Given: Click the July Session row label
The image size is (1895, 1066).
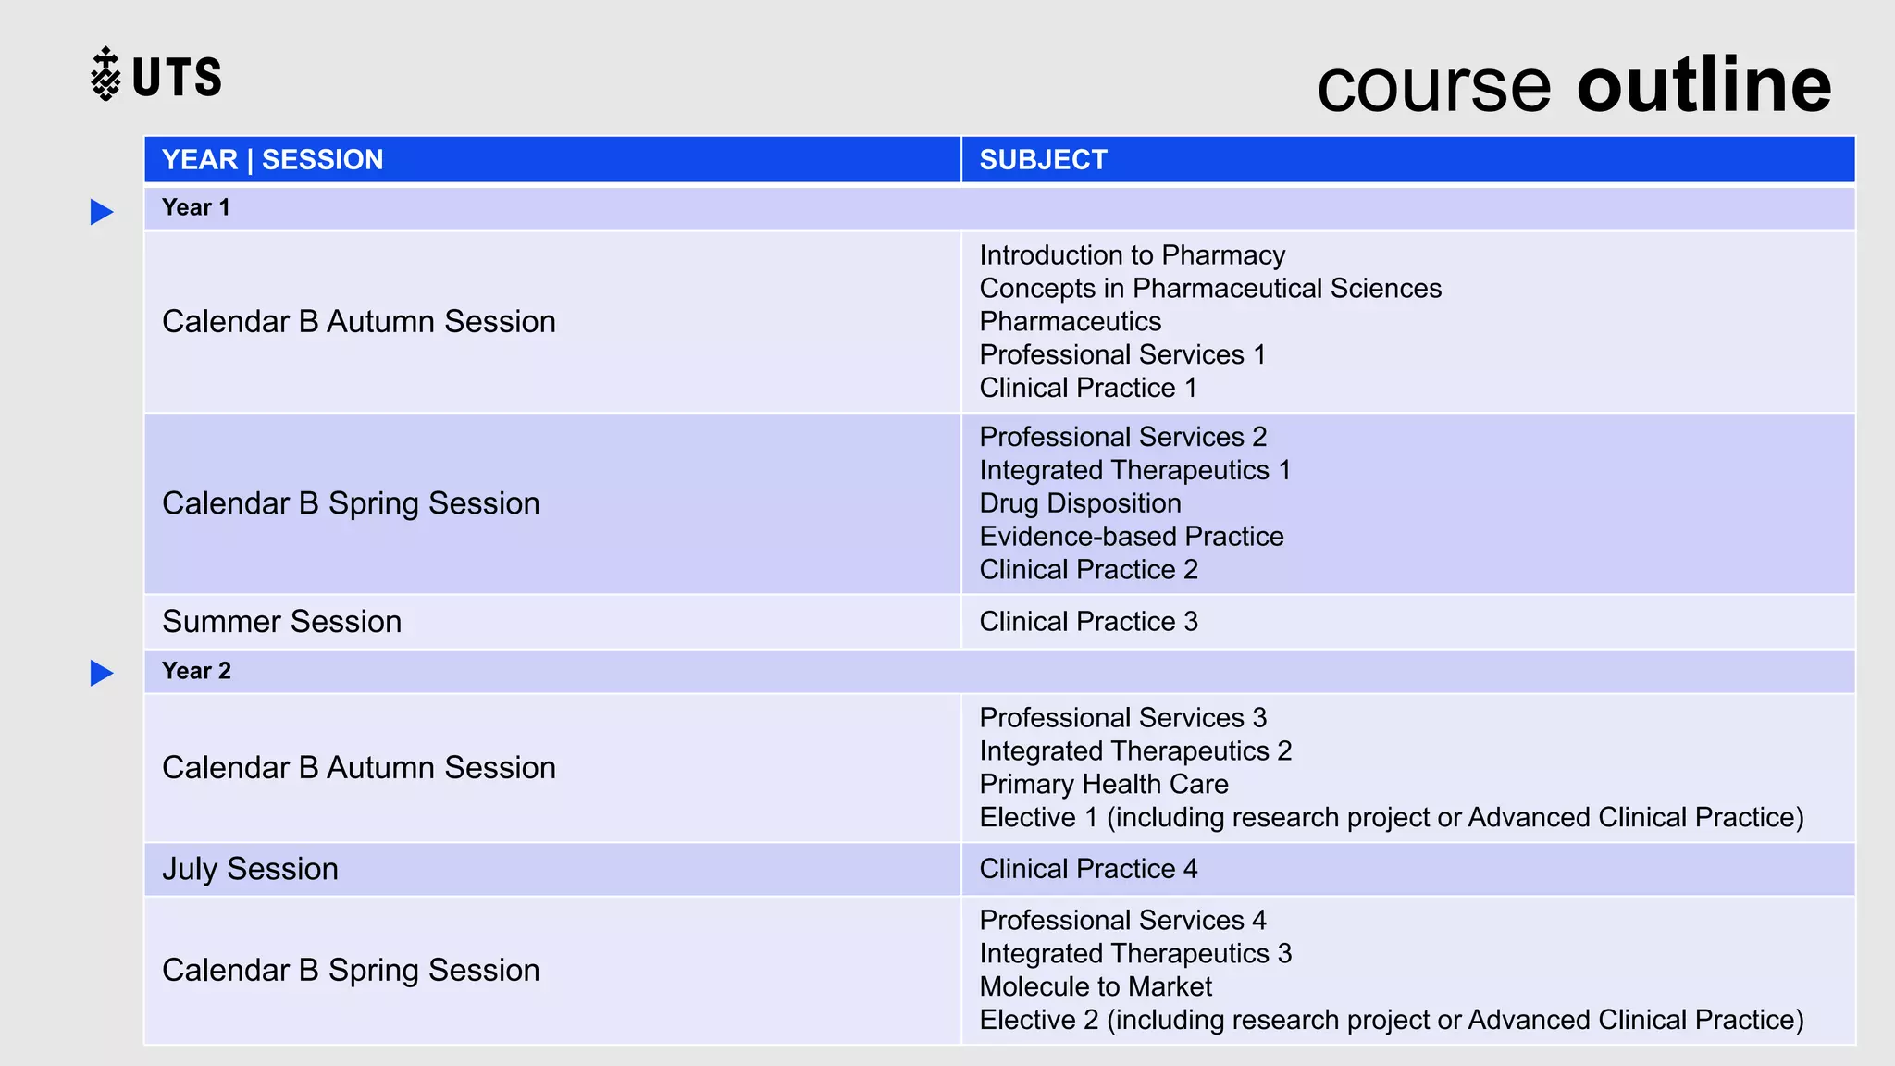Looking at the screenshot, I should click(251, 869).
